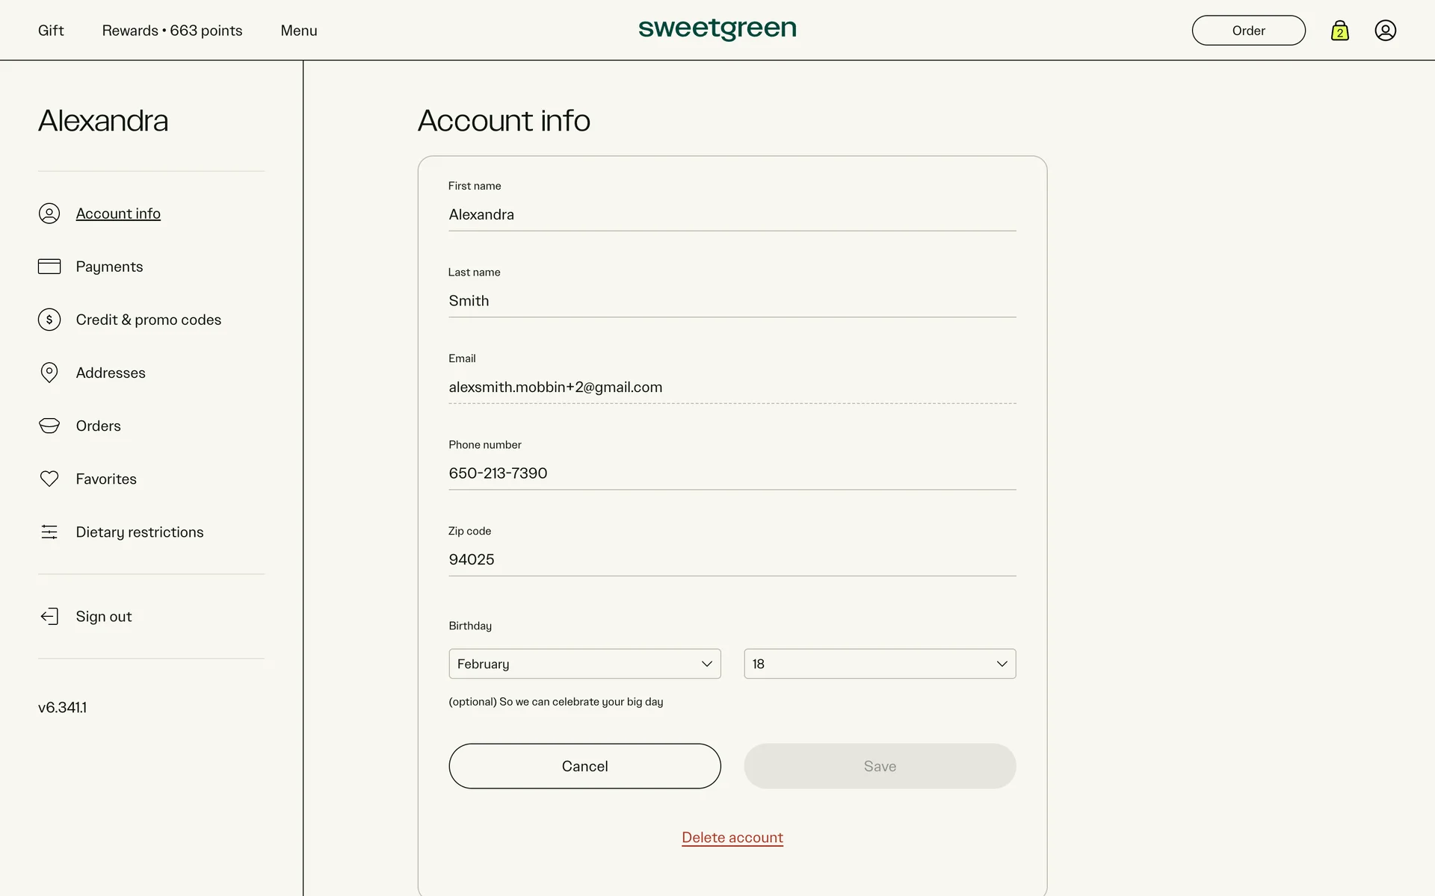
Task: Go to sweetgreen home via logo
Action: click(x=717, y=29)
